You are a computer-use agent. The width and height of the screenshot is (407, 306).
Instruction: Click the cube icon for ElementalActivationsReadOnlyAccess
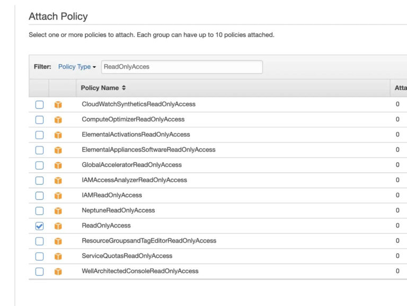click(x=58, y=135)
